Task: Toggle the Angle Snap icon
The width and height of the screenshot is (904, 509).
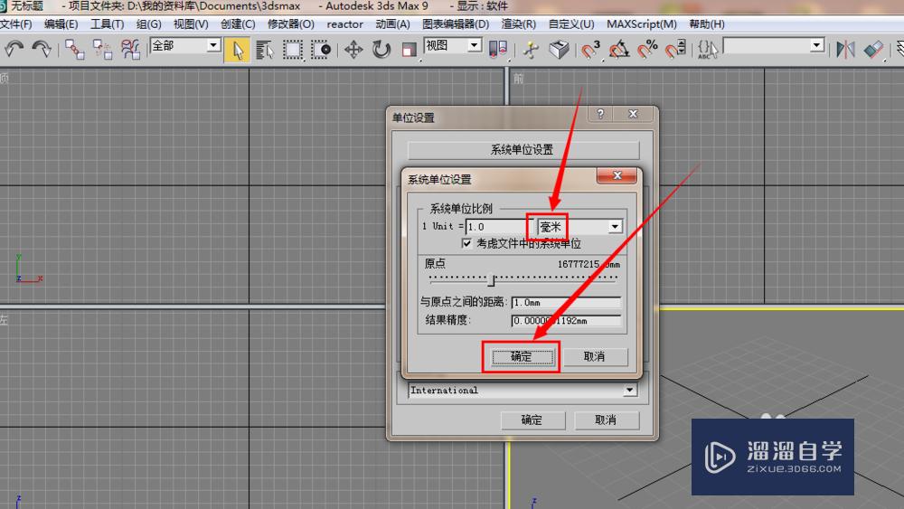Action: point(619,50)
